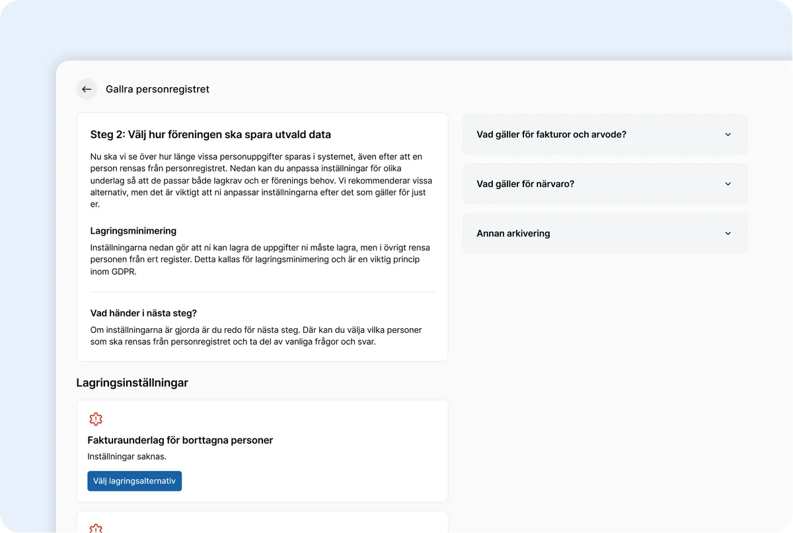The height and width of the screenshot is (533, 793).
Task: Click the Välj lagringsalternativ button
Action: tap(134, 481)
